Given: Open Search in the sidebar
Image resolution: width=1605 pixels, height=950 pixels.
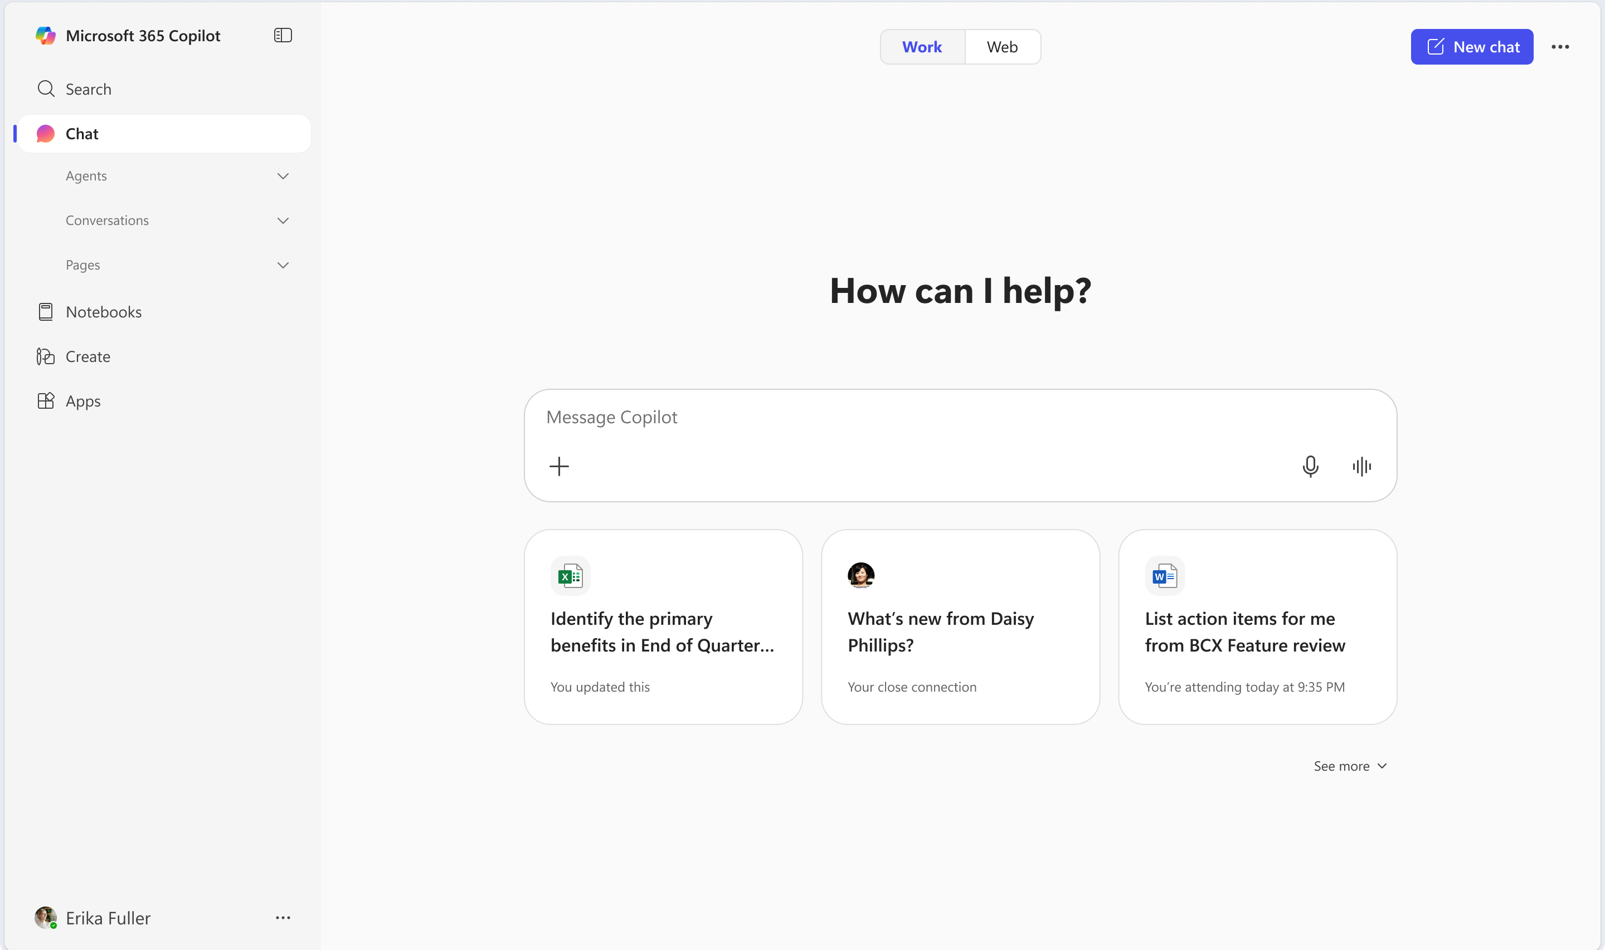Looking at the screenshot, I should [87, 89].
